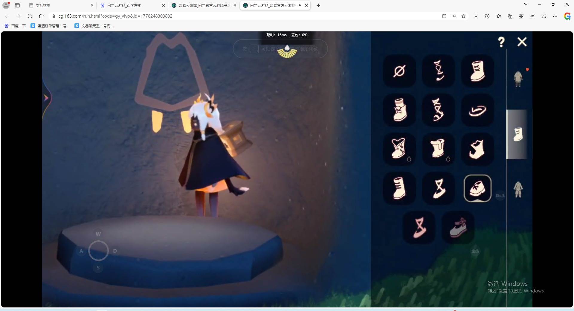Open the browser profile avatar

(x=6, y=5)
